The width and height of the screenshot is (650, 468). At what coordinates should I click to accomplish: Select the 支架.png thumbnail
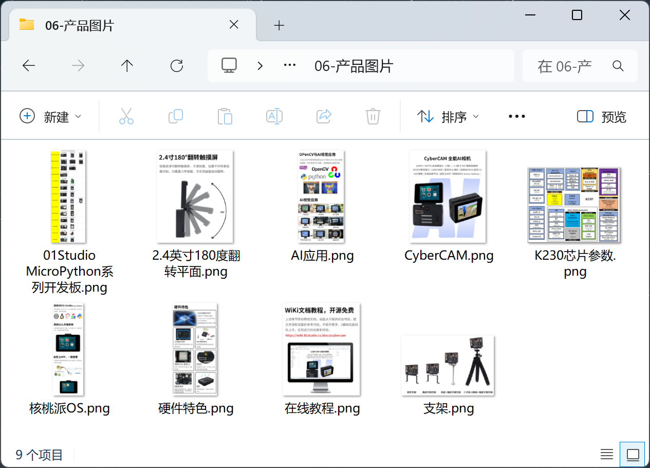[x=448, y=365]
